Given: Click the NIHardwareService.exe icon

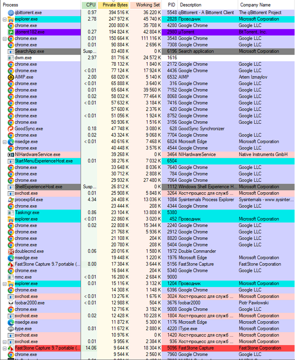Looking at the screenshot, I should pyautogui.click(x=11, y=154).
